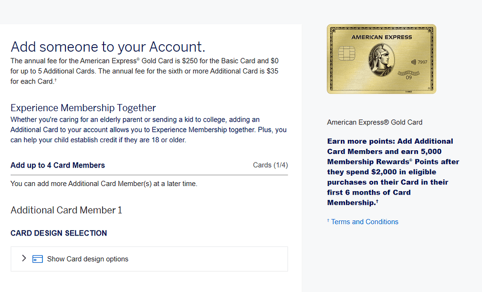Click the American Express Gold Card caption text
The height and width of the screenshot is (292, 482).
click(x=374, y=122)
